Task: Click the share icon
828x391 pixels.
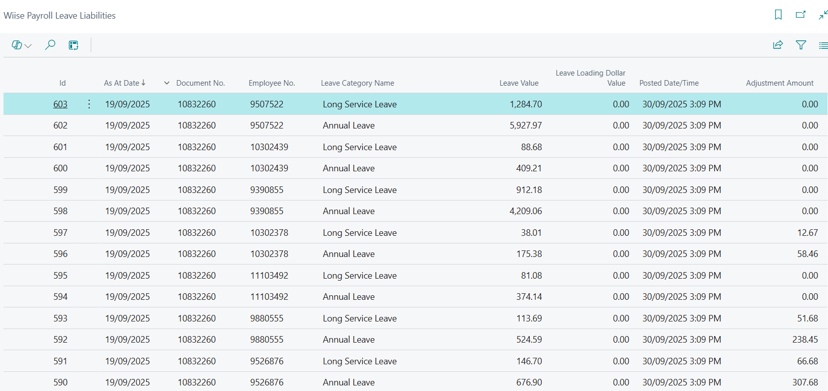Action: point(778,45)
